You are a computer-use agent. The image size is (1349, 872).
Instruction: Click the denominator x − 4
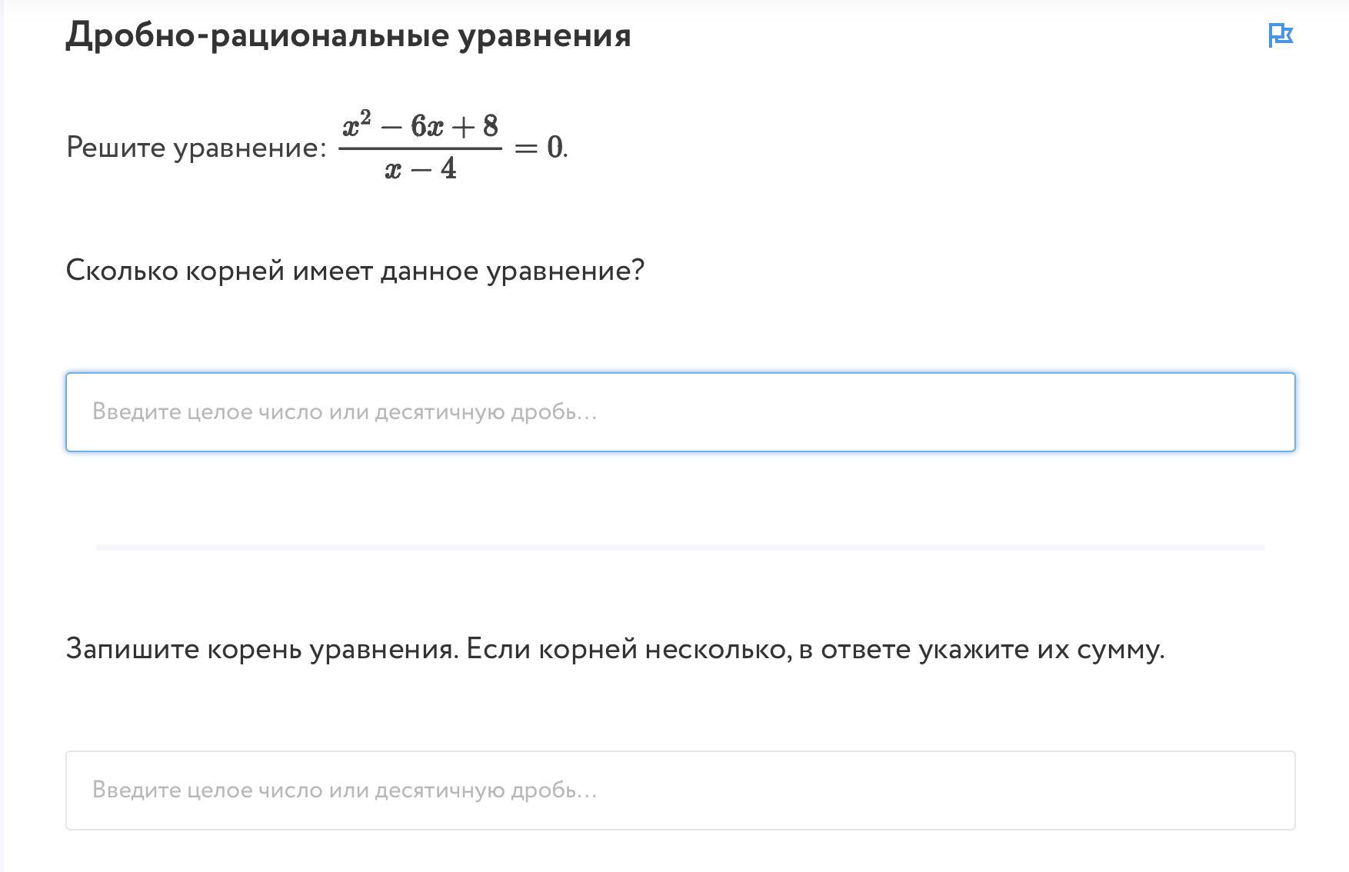420,168
